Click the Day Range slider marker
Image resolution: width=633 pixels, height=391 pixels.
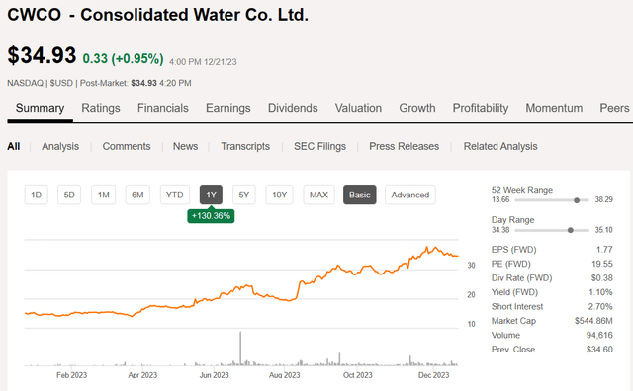(x=570, y=230)
